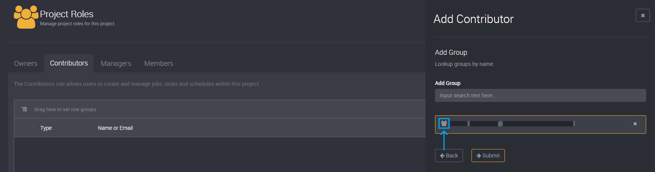Select the redacted group entry text
The height and width of the screenshot is (172, 655).
click(512, 124)
